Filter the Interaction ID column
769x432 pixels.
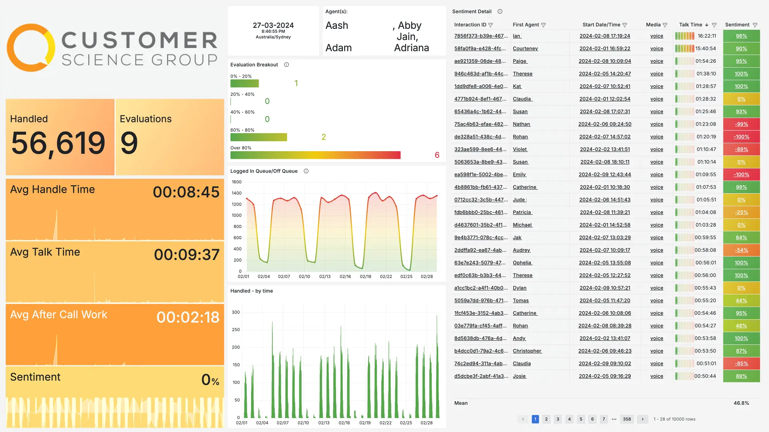point(491,25)
